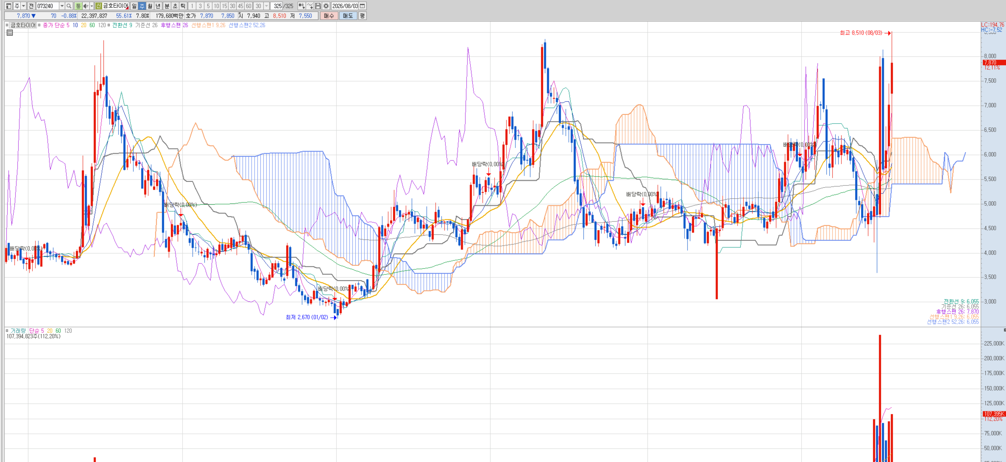
Task: Click the custom interval field showing 30
Action: (x=258, y=6)
